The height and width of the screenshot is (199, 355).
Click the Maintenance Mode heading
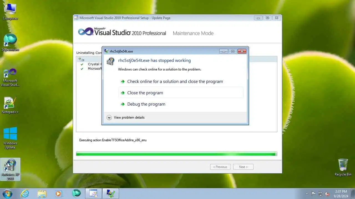pos(193,33)
